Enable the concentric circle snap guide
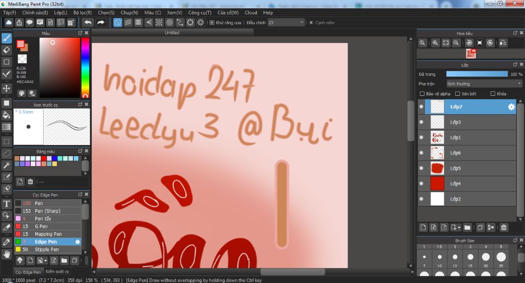 tap(169, 23)
